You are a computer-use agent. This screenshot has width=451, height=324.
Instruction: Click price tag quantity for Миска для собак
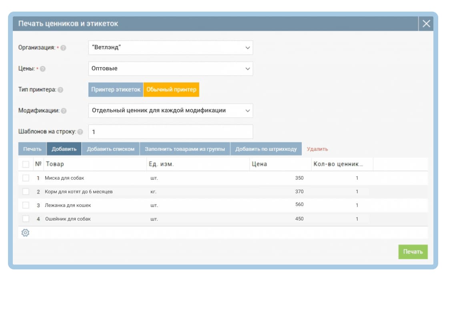pos(357,178)
